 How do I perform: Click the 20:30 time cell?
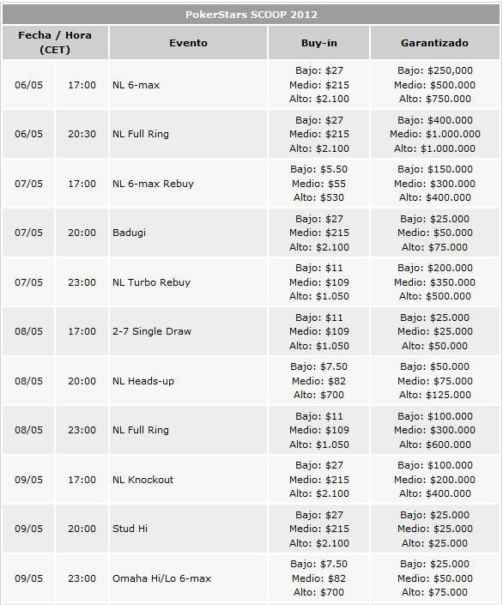coord(82,134)
